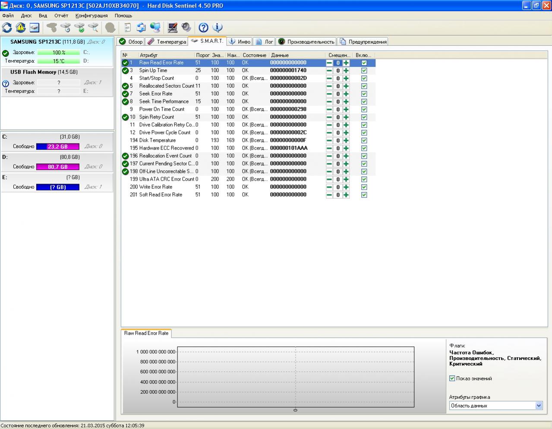552x429 pixels.
Task: Toggle the enable checkbox for Soft Read Error Rate
Action: pos(364,195)
